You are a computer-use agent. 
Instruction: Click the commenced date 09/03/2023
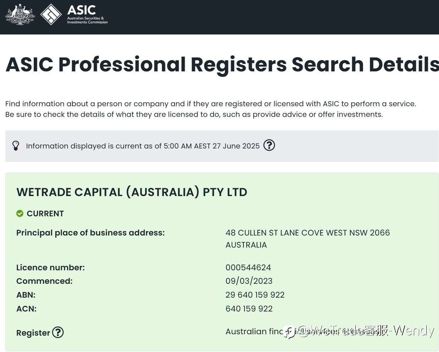coord(249,281)
